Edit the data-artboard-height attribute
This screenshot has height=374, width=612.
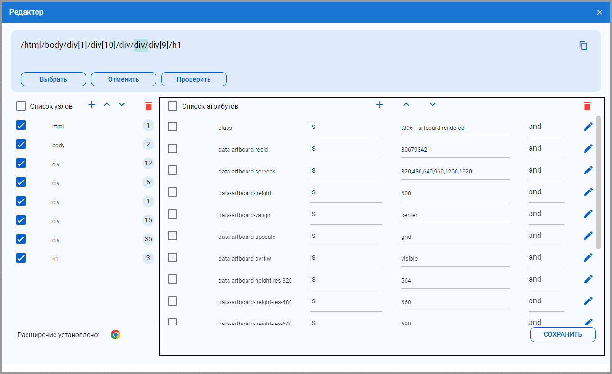point(588,192)
